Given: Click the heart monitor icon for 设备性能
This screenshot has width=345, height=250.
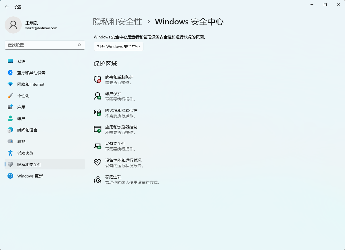Looking at the screenshot, I should (x=97, y=163).
